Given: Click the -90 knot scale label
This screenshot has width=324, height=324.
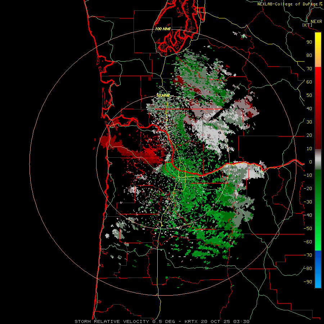Looking at the screenshot, I should click(x=308, y=282).
